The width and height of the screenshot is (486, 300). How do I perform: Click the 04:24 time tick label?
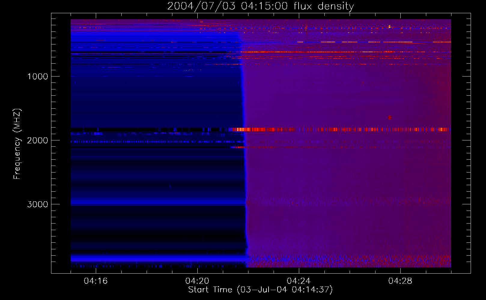[x=299, y=281]
